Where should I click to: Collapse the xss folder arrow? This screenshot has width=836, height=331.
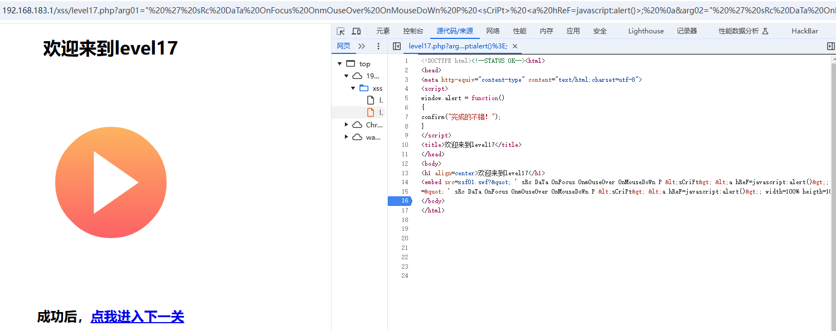353,88
